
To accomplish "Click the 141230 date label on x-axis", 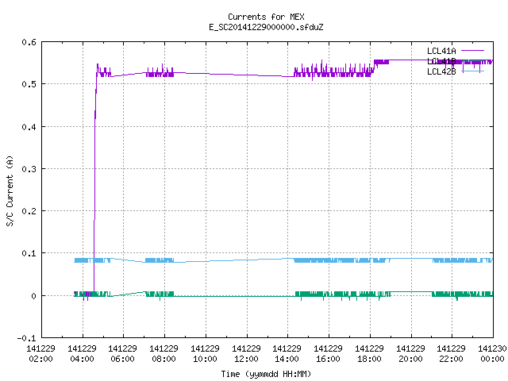I will pyautogui.click(x=492, y=348).
